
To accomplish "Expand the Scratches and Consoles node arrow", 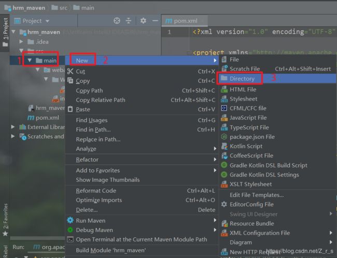I will tap(13, 136).
